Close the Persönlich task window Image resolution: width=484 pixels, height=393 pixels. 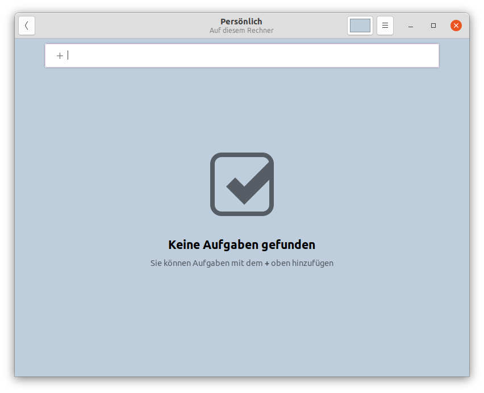tap(456, 26)
